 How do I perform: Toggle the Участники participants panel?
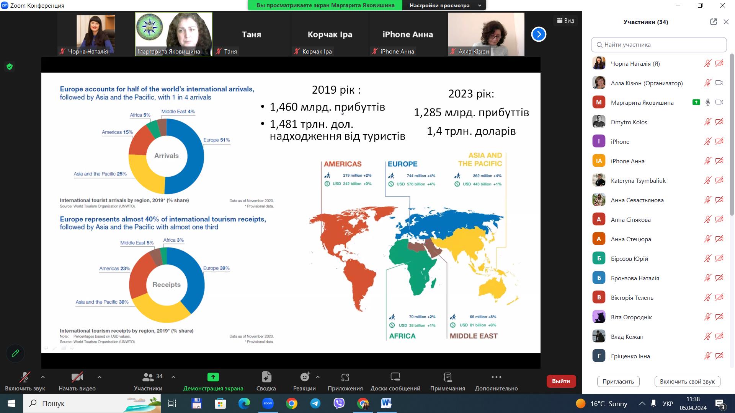point(148,377)
